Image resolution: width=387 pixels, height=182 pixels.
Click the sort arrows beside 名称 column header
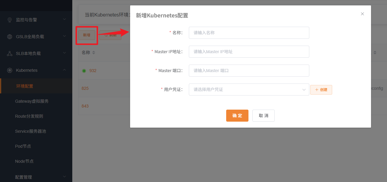[94, 52]
